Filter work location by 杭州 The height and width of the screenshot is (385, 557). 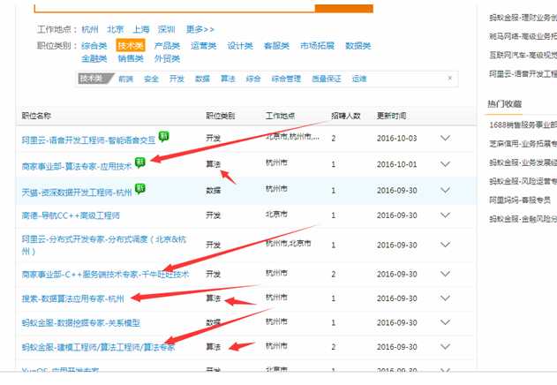(x=90, y=29)
